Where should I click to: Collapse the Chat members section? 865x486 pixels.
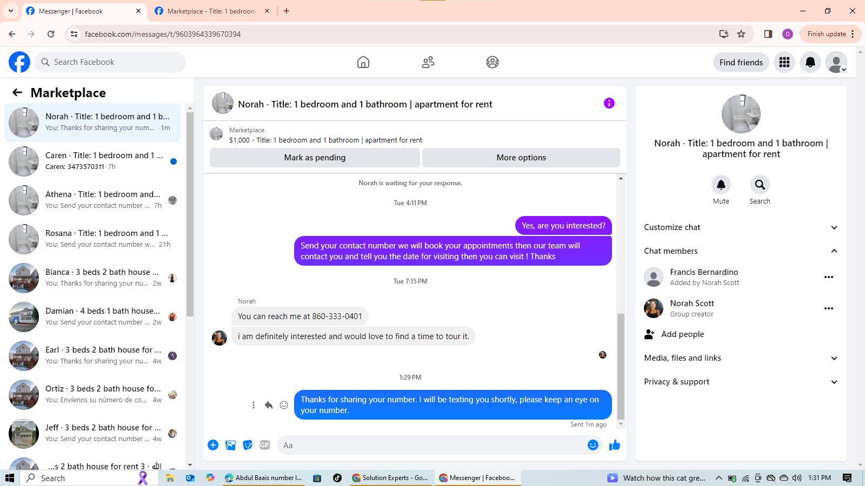741,251
